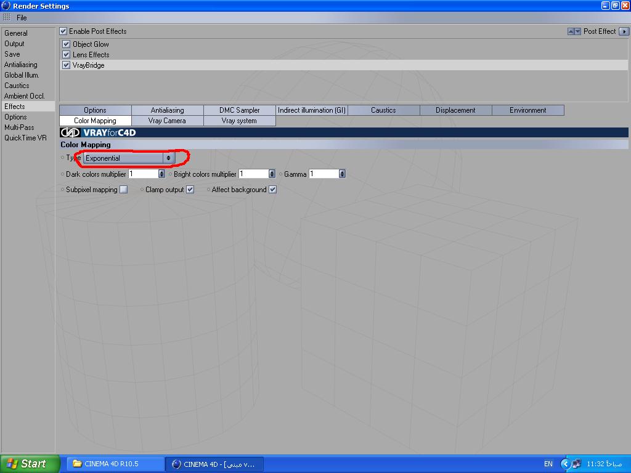This screenshot has width=631, height=473.
Task: Open QuickTime VR settings page
Action: coord(25,137)
